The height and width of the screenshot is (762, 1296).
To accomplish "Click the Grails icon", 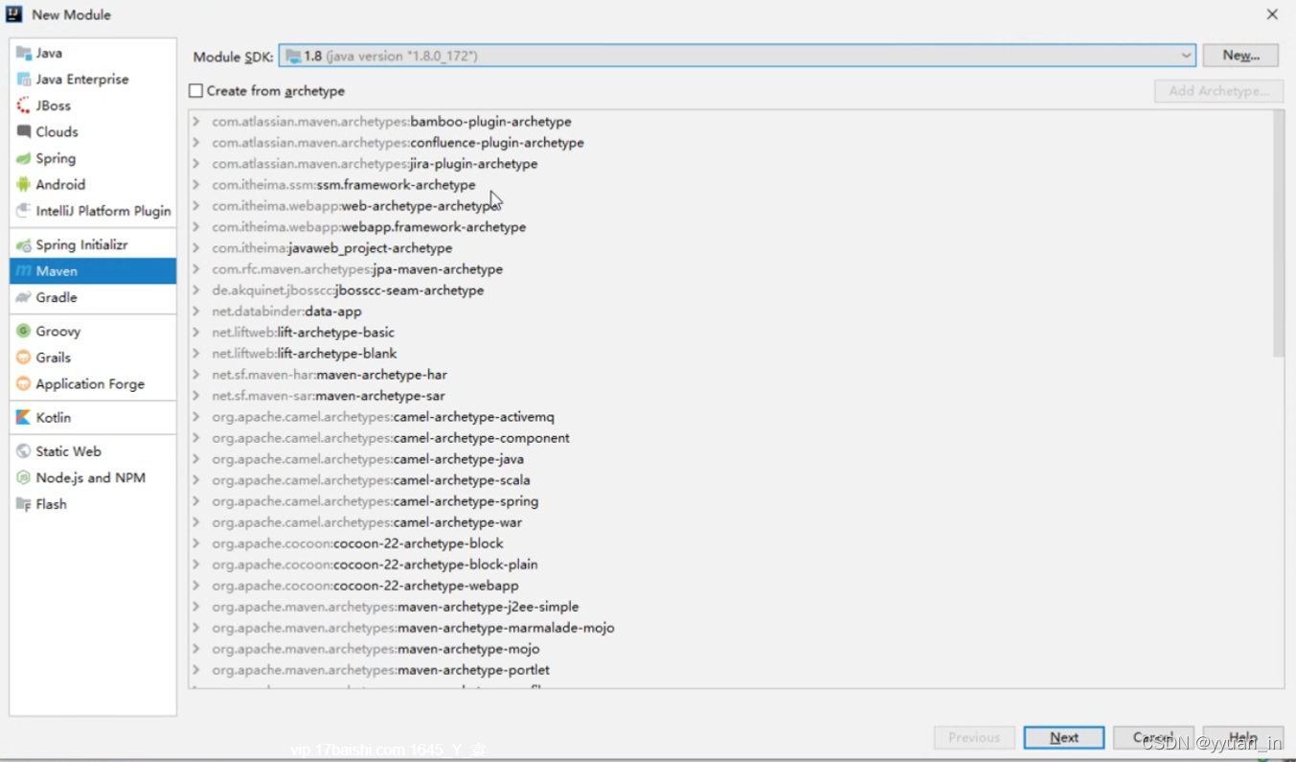I will click(x=24, y=358).
